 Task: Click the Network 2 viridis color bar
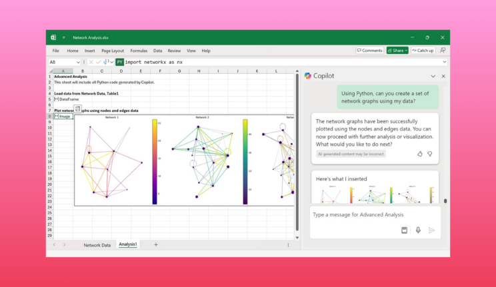(245, 162)
